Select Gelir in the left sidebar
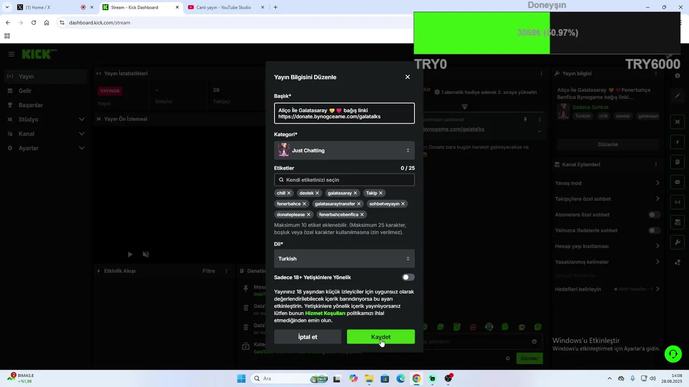Screen dimensions: 689x387 46,91
